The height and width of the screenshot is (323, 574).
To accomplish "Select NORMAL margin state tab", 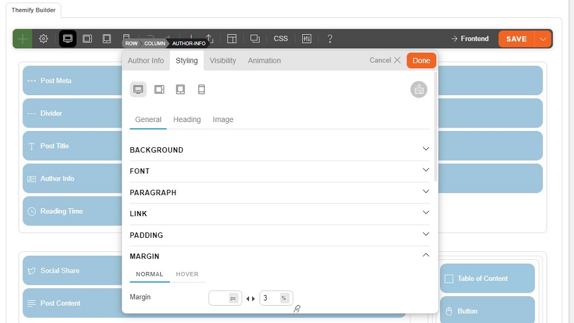I will pos(150,274).
